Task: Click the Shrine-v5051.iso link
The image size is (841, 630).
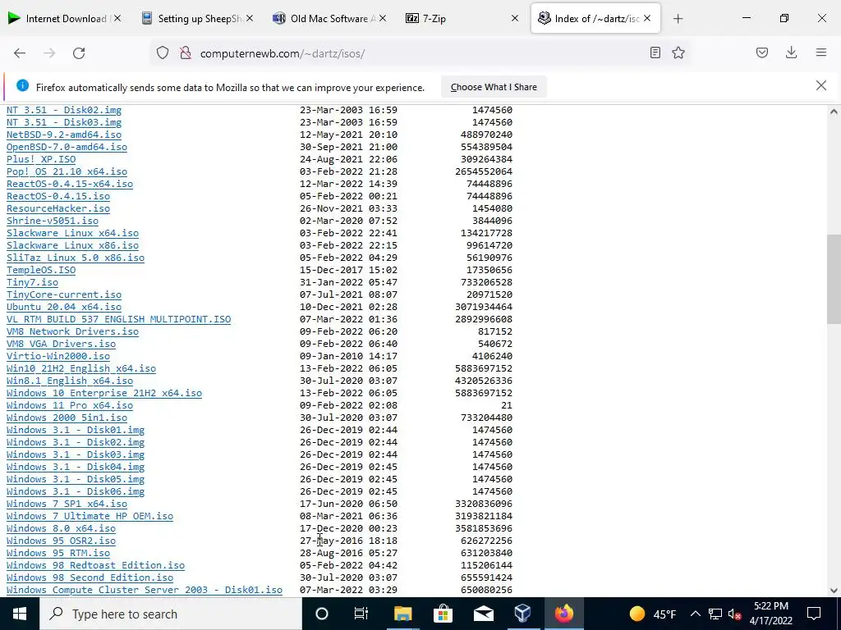Action: click(x=52, y=221)
